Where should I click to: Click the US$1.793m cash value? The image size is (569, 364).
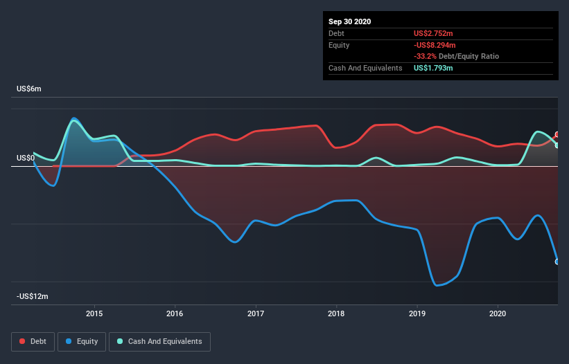coord(433,68)
